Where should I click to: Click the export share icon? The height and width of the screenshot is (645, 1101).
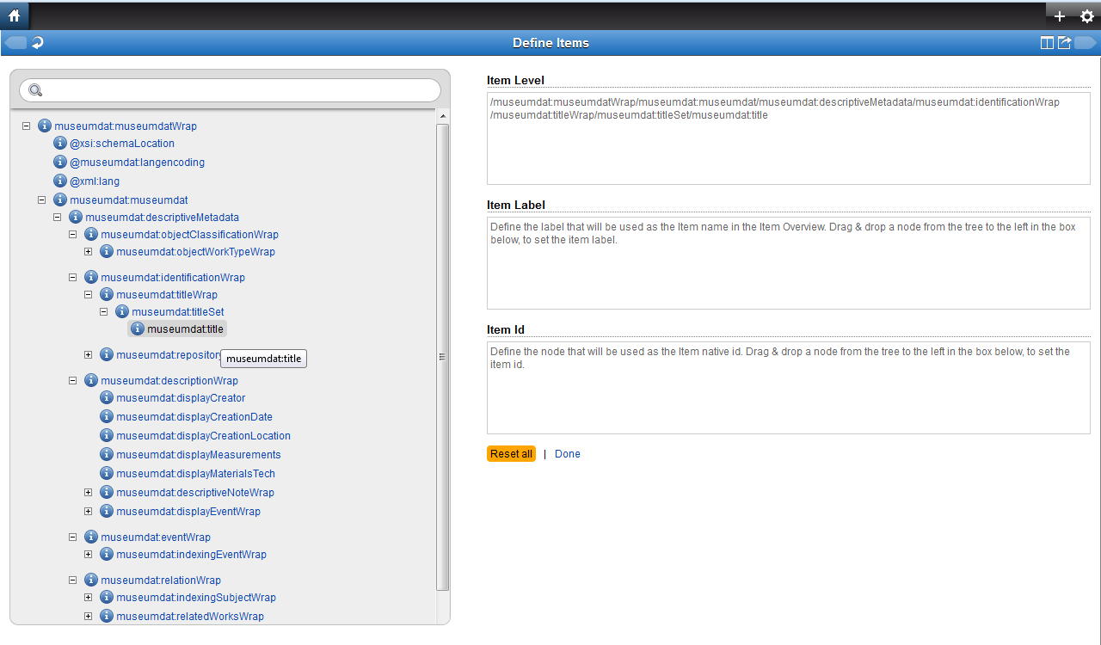point(1064,43)
